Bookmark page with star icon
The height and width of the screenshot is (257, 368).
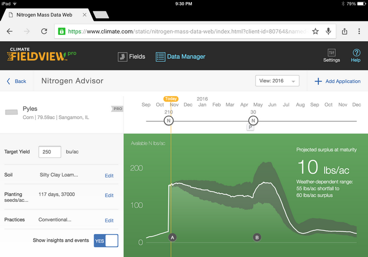pyautogui.click(x=315, y=31)
